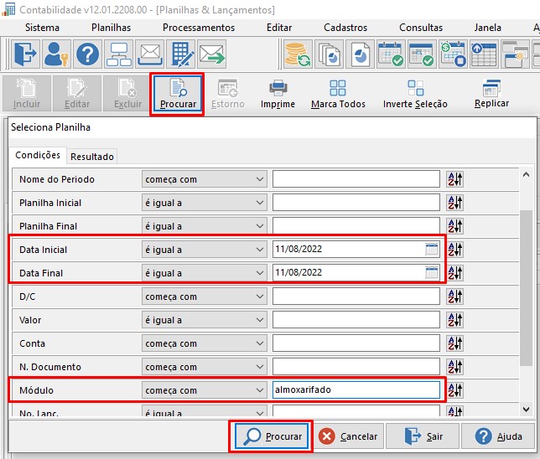This screenshot has height=459, width=540.
Task: Open the Planilhas menu
Action: pyautogui.click(x=111, y=28)
